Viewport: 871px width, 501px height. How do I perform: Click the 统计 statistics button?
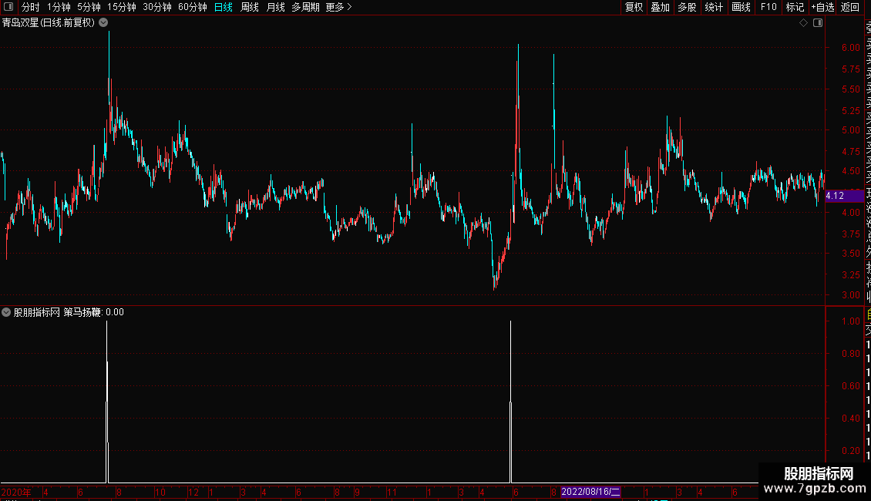point(713,7)
